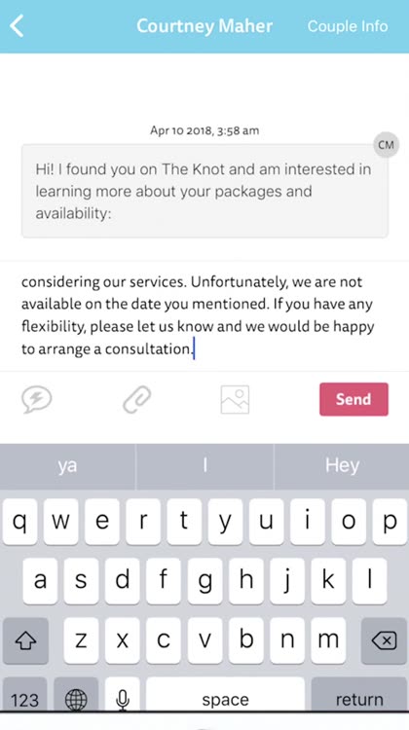Tap the CM avatar badge
This screenshot has width=409, height=730.
click(x=387, y=145)
